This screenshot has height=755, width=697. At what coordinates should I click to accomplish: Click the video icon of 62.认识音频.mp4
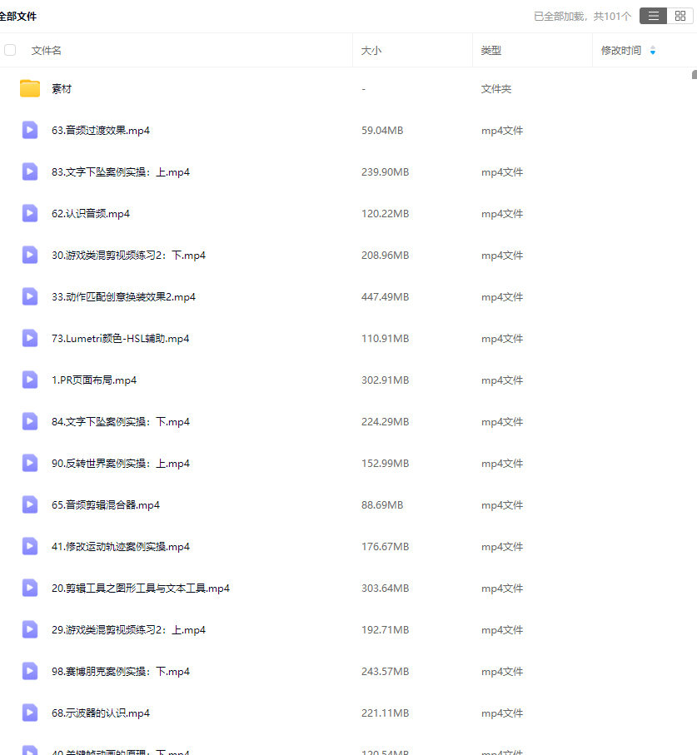(x=30, y=213)
